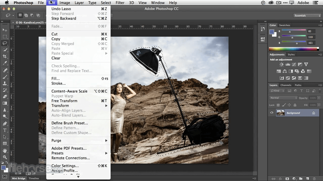Click the Brightness/Contrast adjustment icon
Viewport: 323px width, 181px height.
[x=282, y=64]
